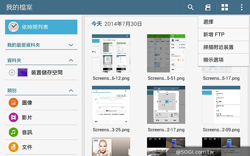Tap file name Screens...5-51.png
The image size is (250, 156).
[166, 78]
